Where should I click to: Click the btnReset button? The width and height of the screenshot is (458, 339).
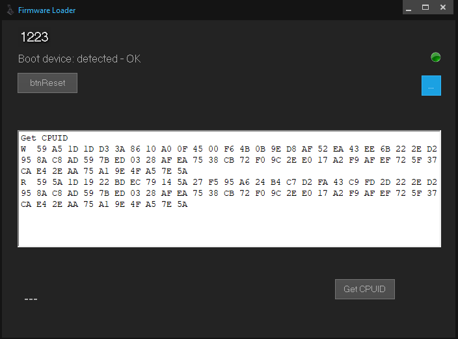[x=47, y=83]
